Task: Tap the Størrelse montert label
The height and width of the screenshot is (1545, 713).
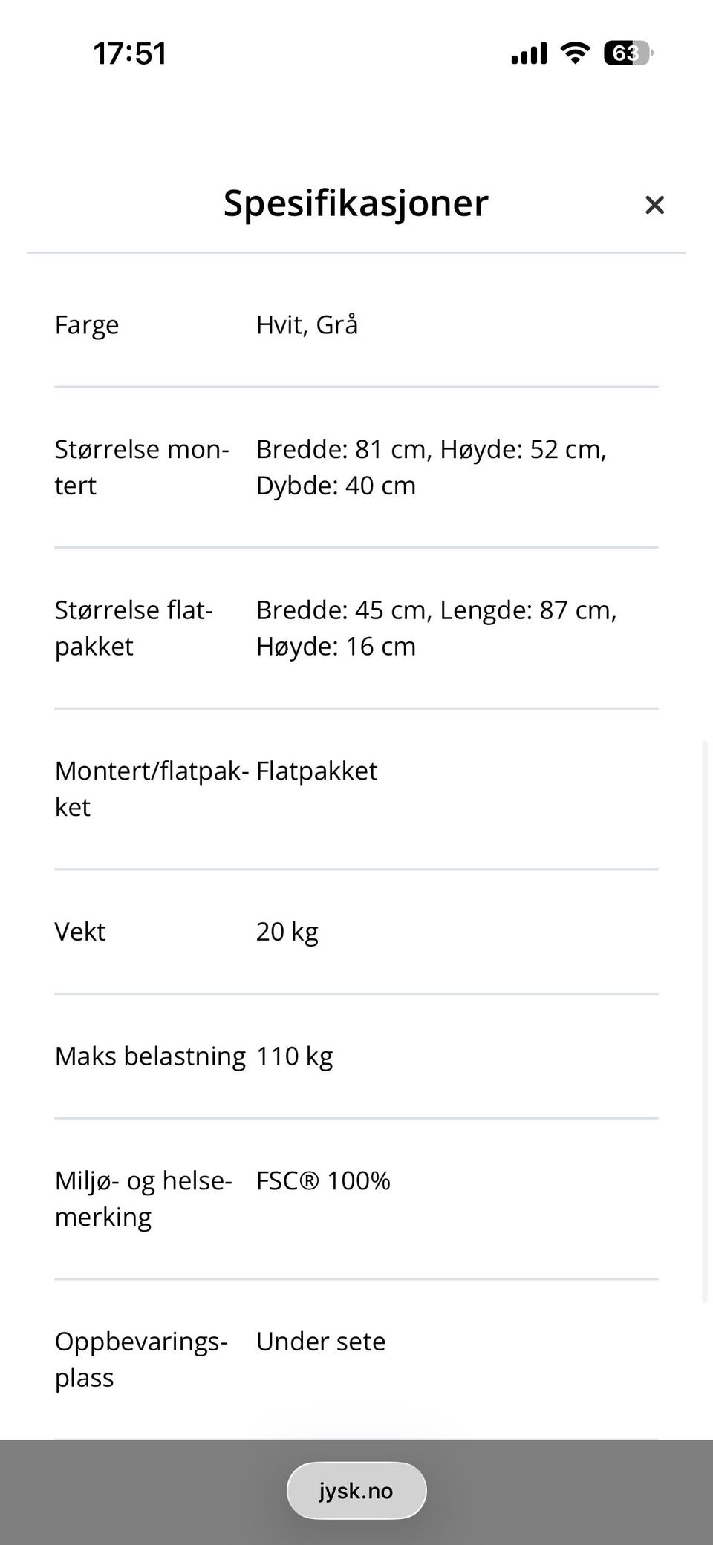Action: pos(141,467)
